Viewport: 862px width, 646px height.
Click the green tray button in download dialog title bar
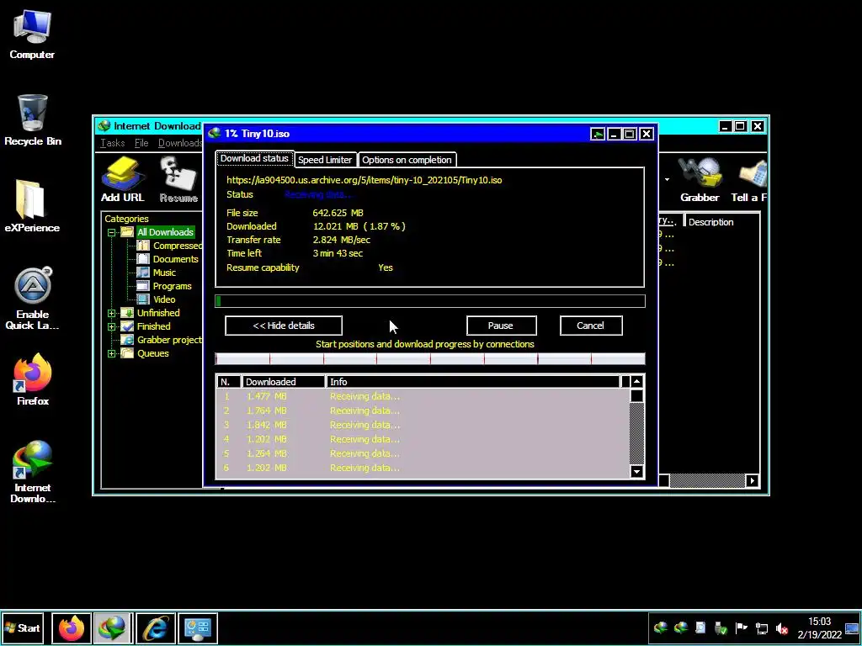[598, 134]
